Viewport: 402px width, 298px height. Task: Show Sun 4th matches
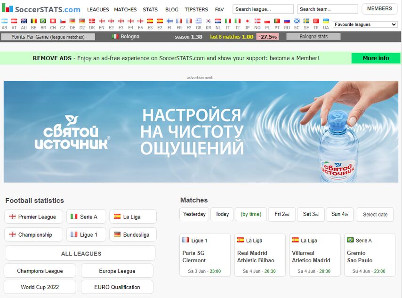(339, 214)
